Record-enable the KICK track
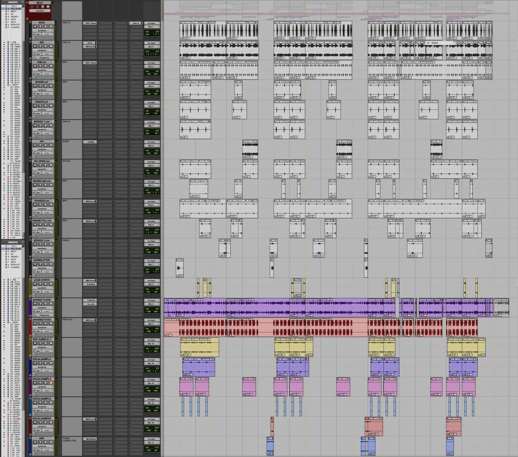The height and width of the screenshot is (457, 518). [35, 27]
